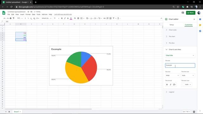The width and height of the screenshot is (203, 114).
Task: Toggle italic for the chart title
Action: click(x=171, y=85)
